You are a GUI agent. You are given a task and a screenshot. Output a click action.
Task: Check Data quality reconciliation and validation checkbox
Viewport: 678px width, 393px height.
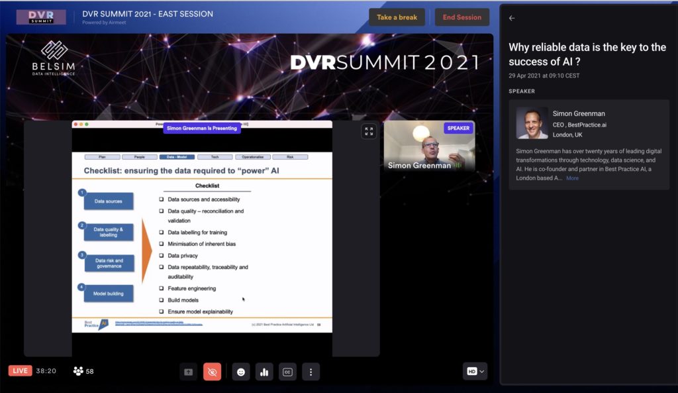click(162, 211)
